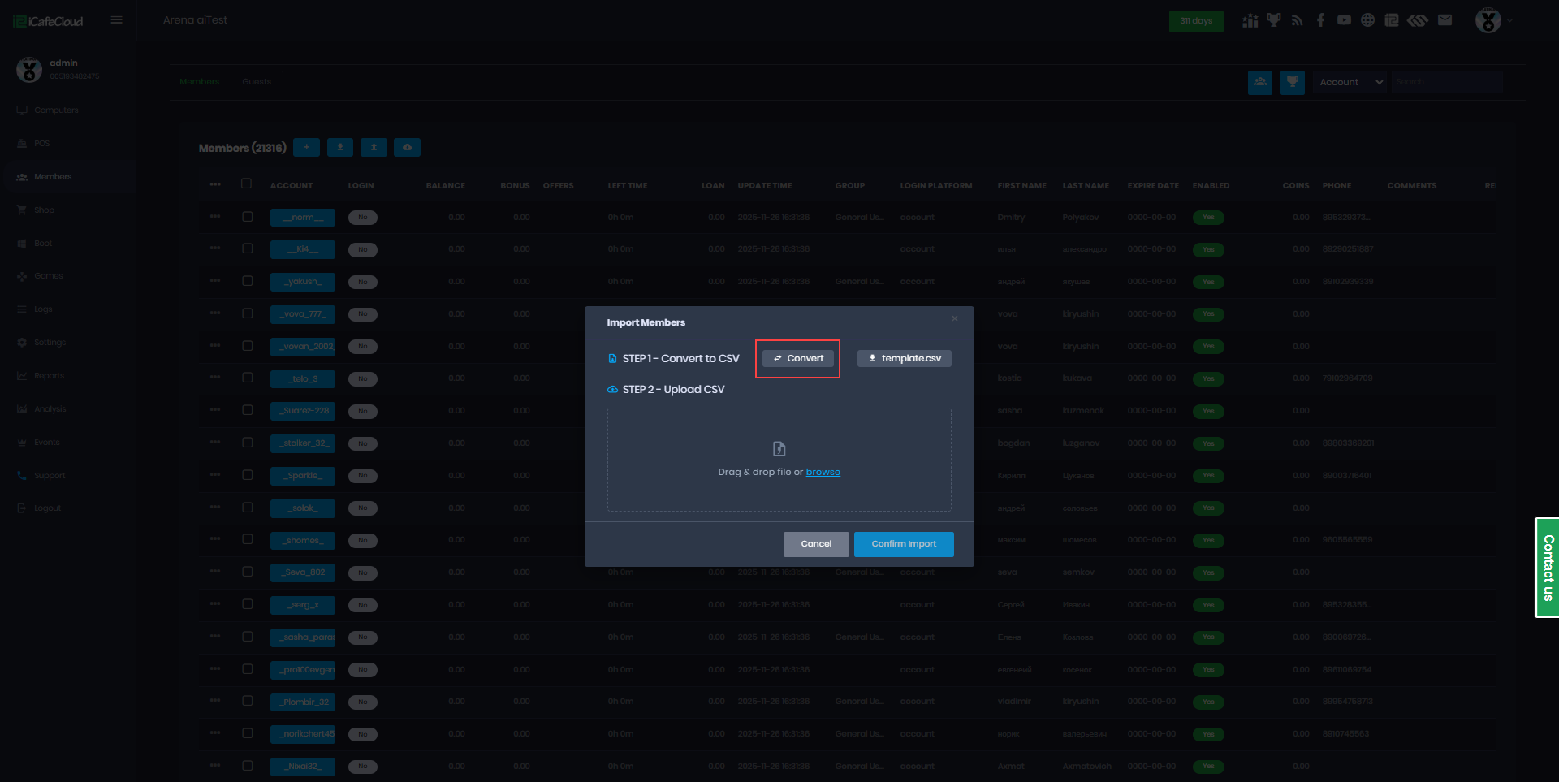Switch to the Guests tab
The height and width of the screenshot is (782, 1559).
[x=257, y=81]
